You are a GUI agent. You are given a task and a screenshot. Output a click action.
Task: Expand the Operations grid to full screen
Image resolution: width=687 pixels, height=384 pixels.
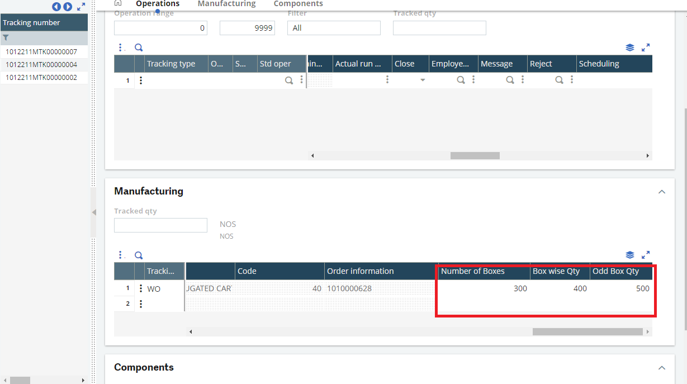(646, 48)
